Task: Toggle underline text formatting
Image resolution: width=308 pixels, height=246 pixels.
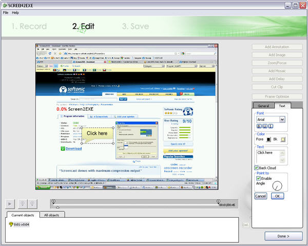Action: click(x=265, y=126)
